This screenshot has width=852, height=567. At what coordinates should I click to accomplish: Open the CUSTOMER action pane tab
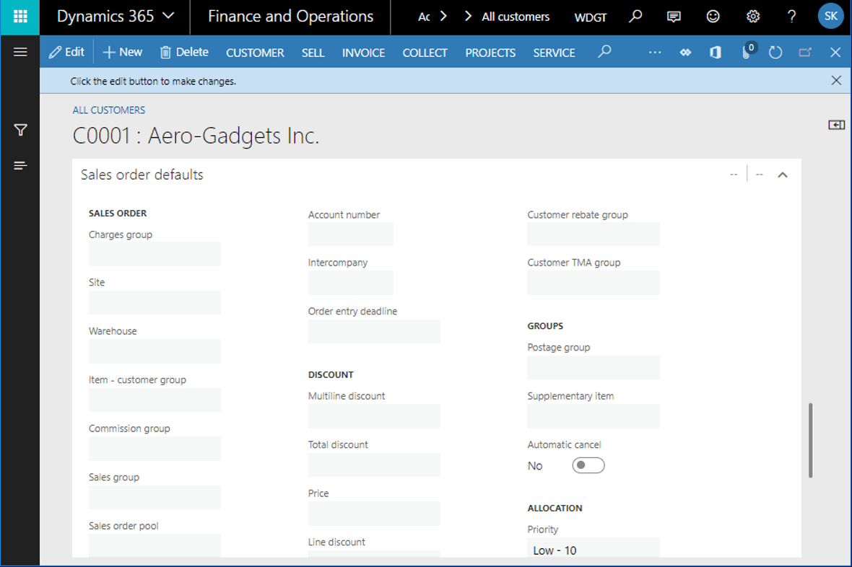click(255, 53)
